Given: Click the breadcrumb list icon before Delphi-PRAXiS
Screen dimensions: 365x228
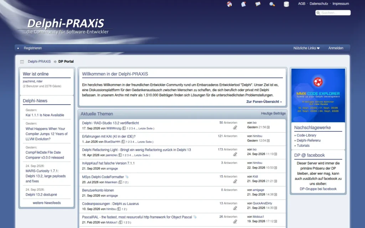Looking at the screenshot, I should click(22, 62).
